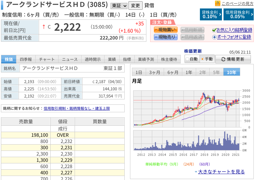The width and height of the screenshot is (255, 180).
Task: Open the ポートフォリオに登録 link
Action: (234, 37)
